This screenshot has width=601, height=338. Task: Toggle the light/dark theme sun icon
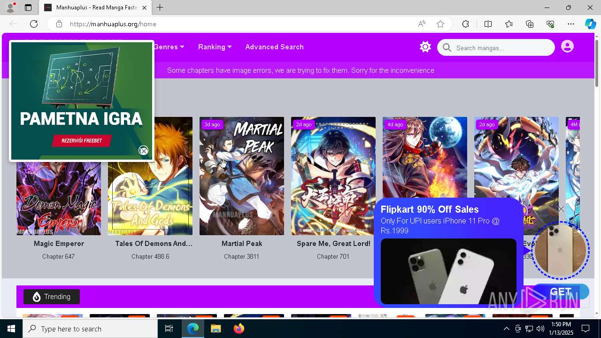pyautogui.click(x=425, y=47)
